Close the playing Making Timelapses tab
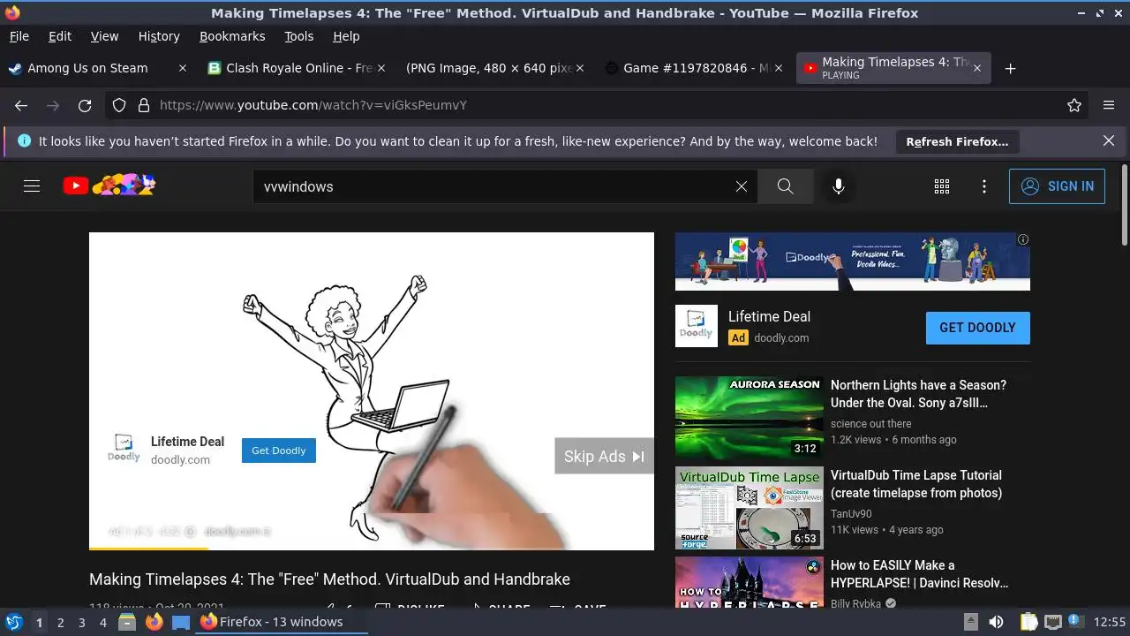The height and width of the screenshot is (636, 1130). tap(976, 68)
